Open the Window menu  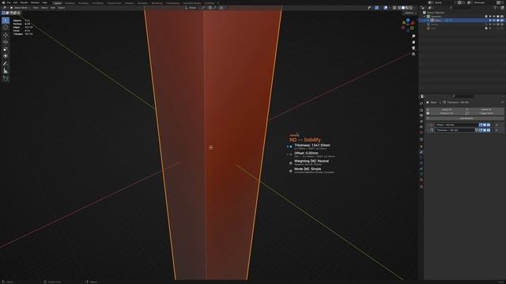pos(35,2)
